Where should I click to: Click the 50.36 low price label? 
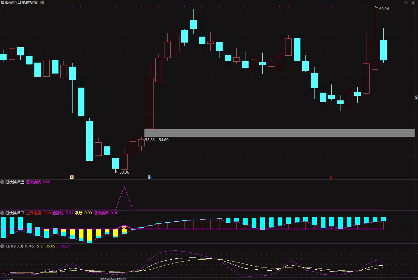coord(124,172)
